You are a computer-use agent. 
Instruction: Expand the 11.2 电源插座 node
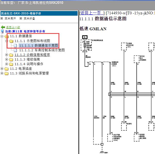click(2, 69)
